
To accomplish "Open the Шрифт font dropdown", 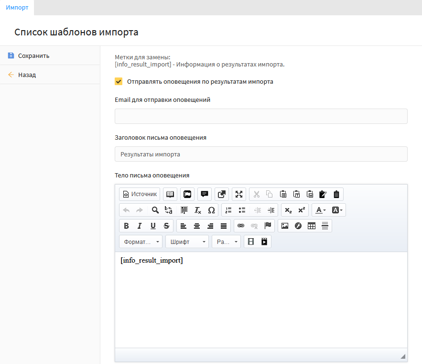I will pos(187,242).
